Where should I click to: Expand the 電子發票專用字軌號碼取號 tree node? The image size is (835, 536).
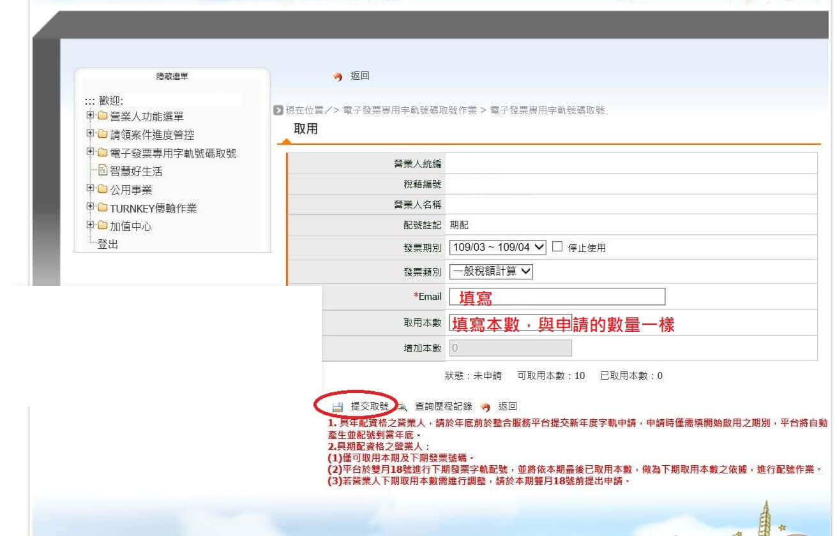tap(90, 153)
